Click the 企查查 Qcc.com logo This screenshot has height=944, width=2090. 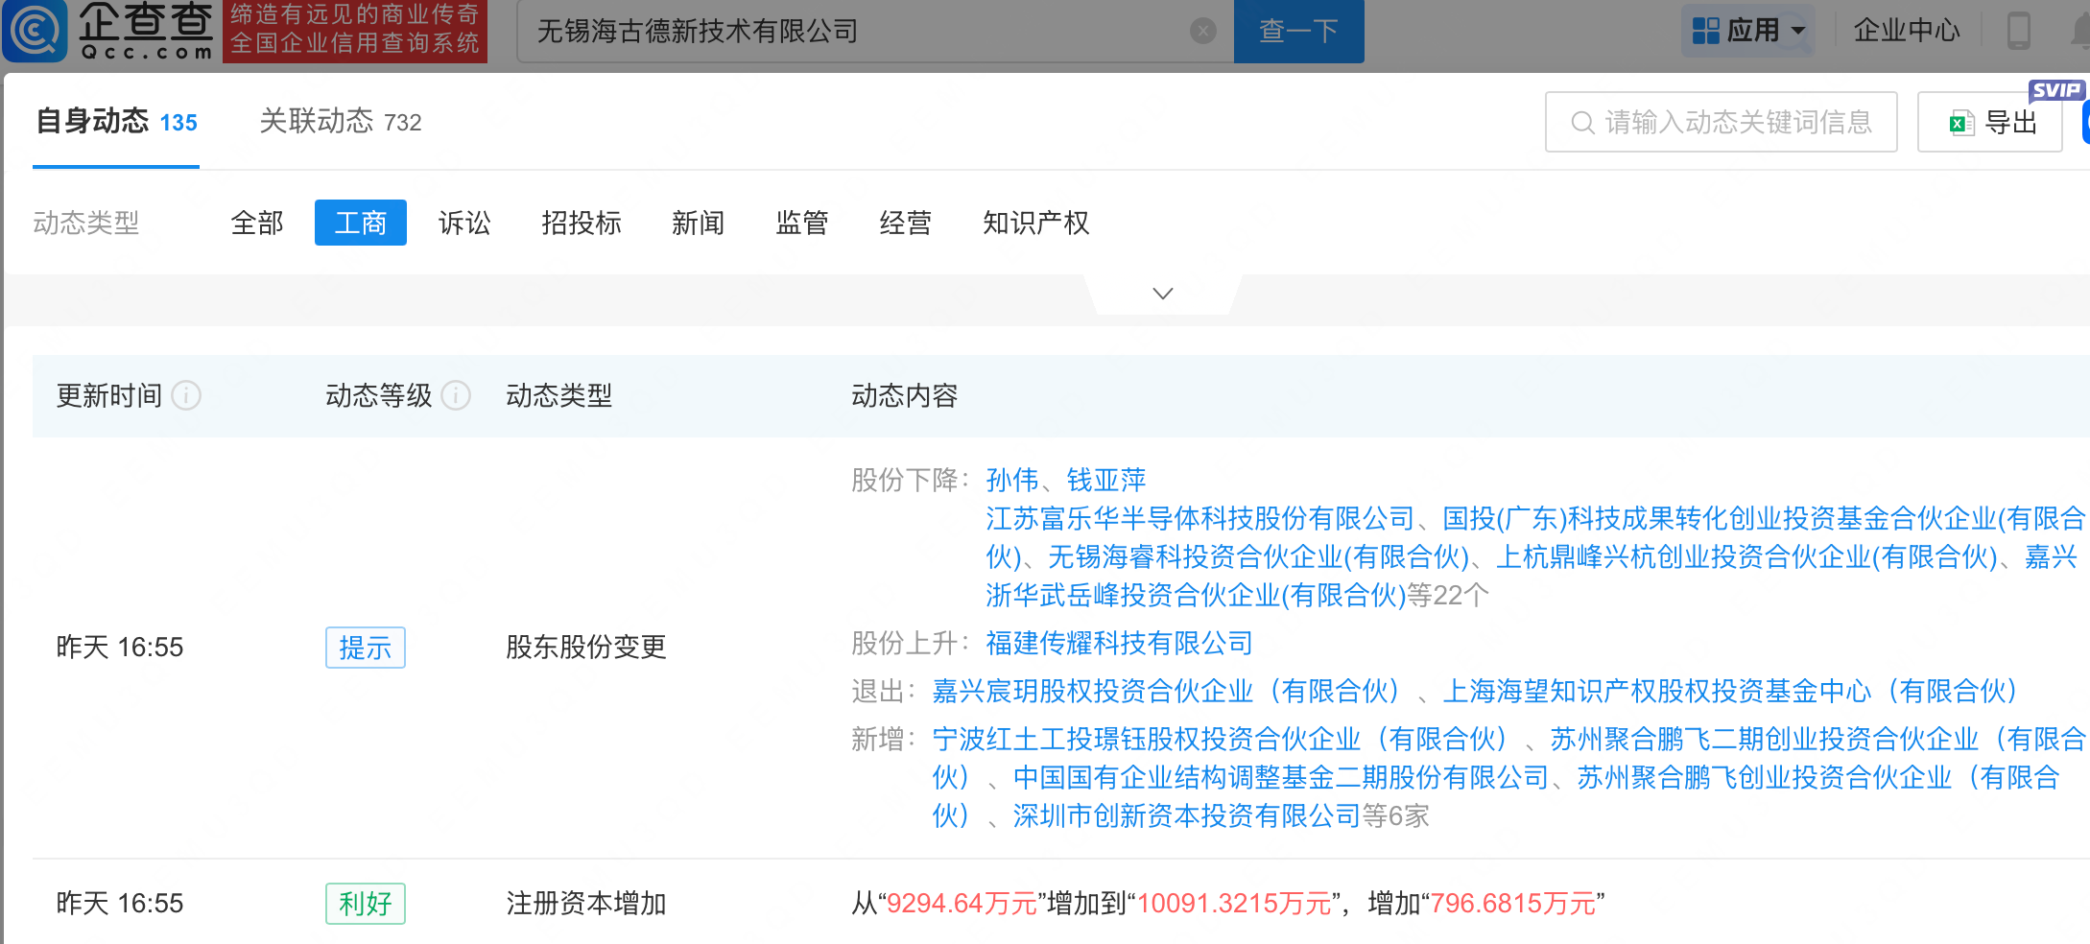pos(110,31)
